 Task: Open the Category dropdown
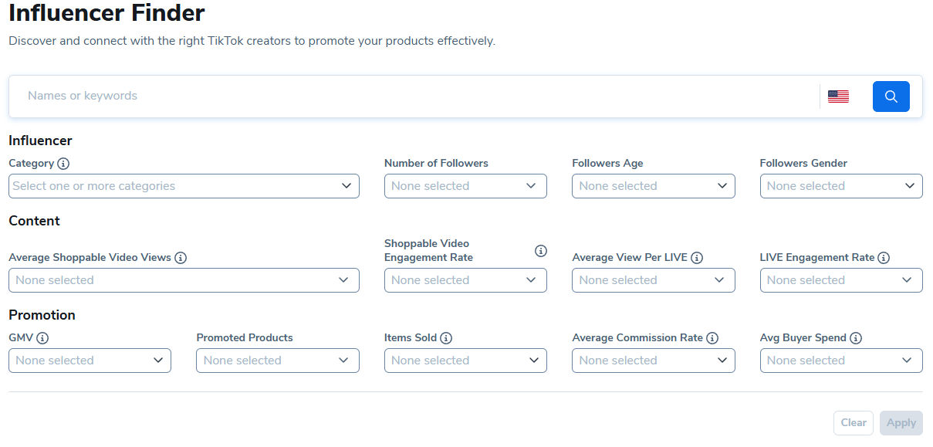click(x=184, y=186)
